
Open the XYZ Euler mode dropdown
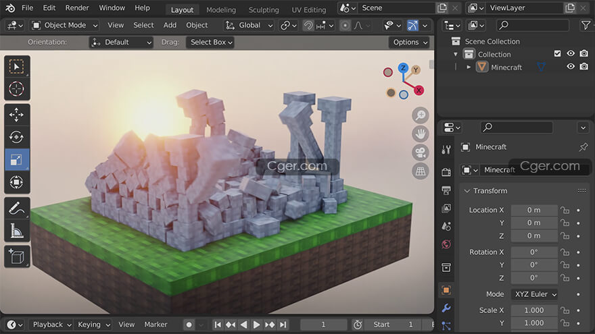click(x=534, y=294)
